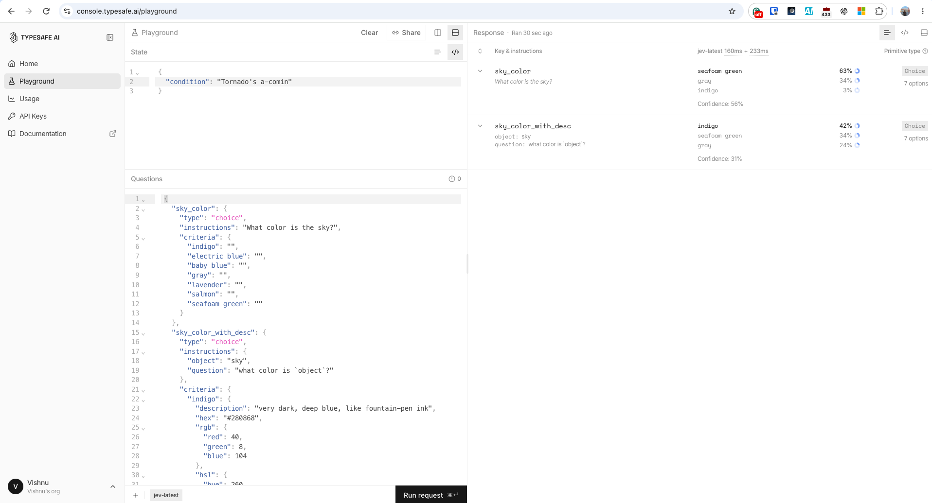Reload the browser page
Viewport: 932px width, 503px height.
point(46,11)
